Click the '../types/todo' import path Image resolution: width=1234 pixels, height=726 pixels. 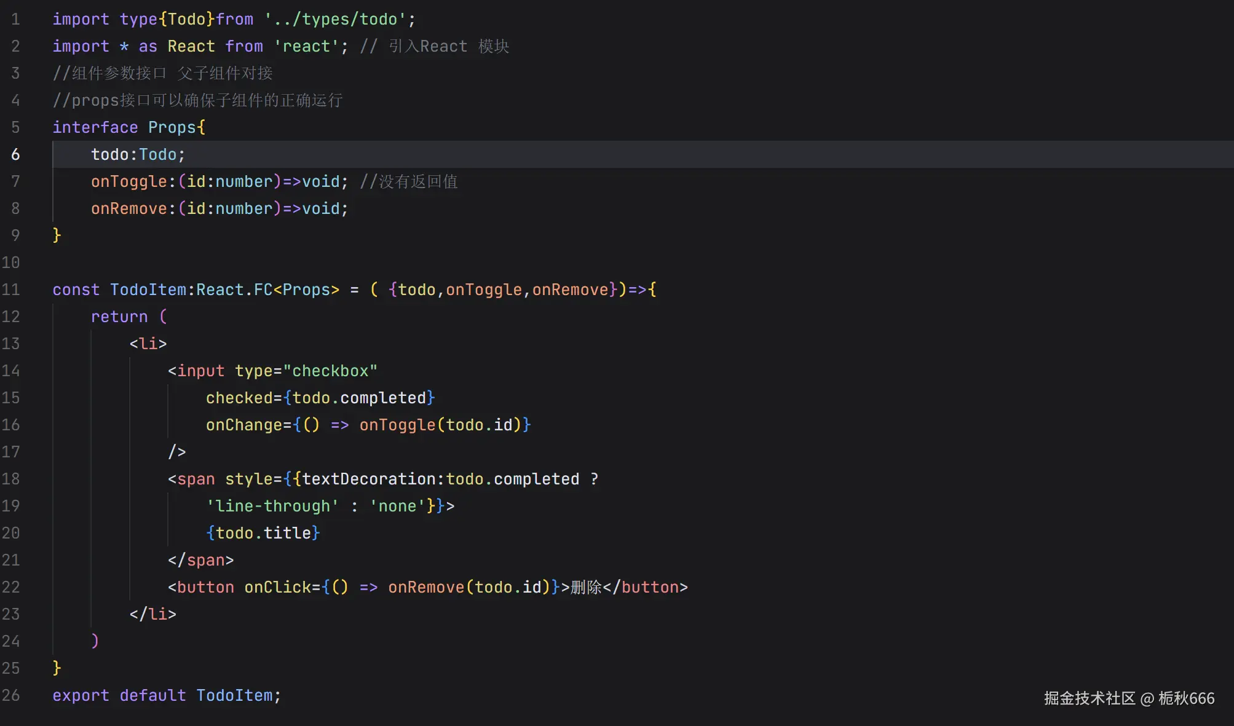[x=335, y=20]
